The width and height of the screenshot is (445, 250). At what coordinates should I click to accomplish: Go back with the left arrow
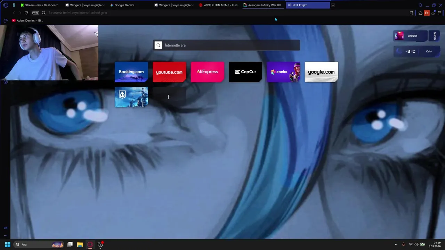(14, 13)
